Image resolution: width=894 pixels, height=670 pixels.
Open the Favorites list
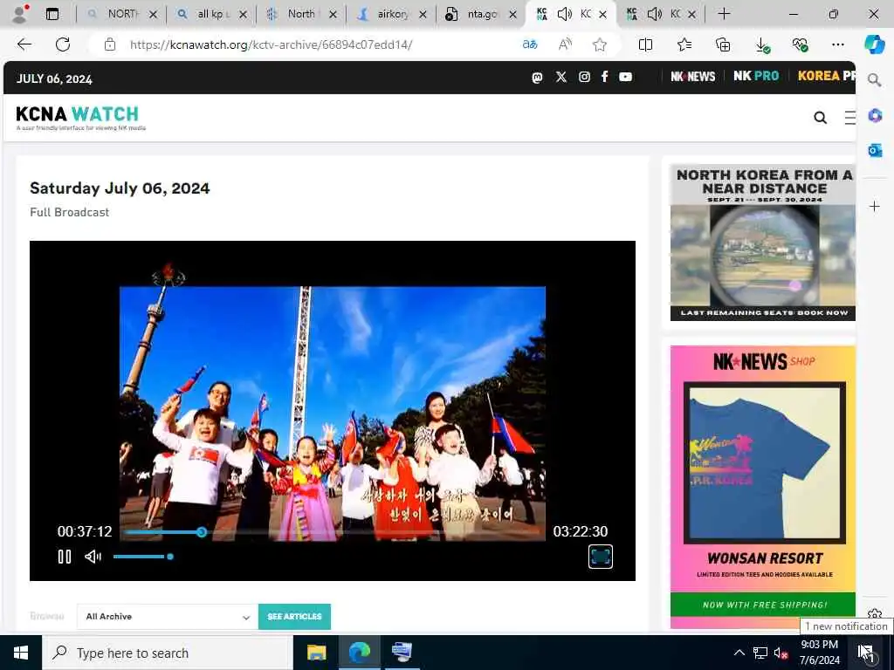pyautogui.click(x=684, y=44)
